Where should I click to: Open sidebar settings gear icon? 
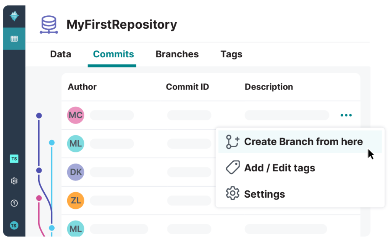point(14,181)
